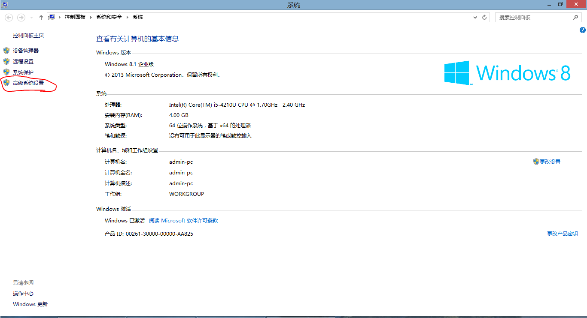587x318 pixels.
Task: Select admin-pc in the 计算机名 row
Action: click(181, 162)
